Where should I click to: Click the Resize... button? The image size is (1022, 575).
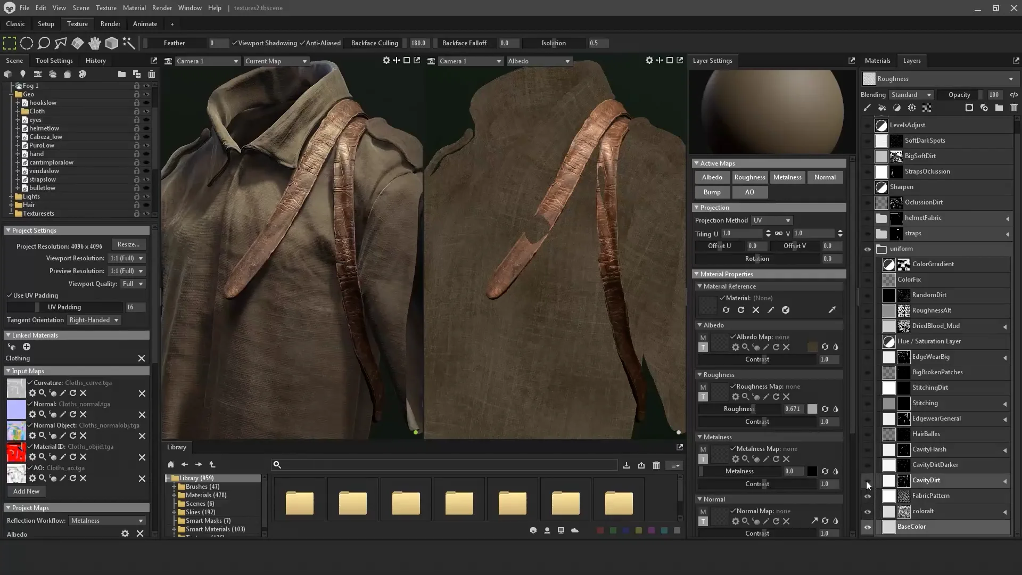128,244
